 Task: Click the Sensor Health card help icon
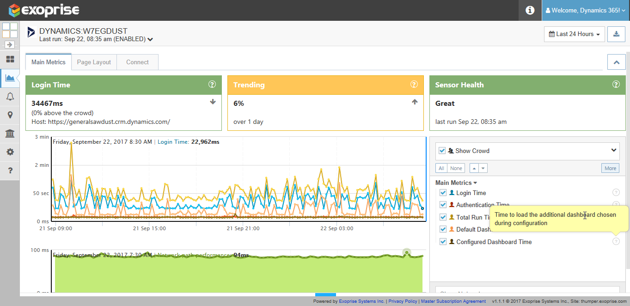(616, 84)
